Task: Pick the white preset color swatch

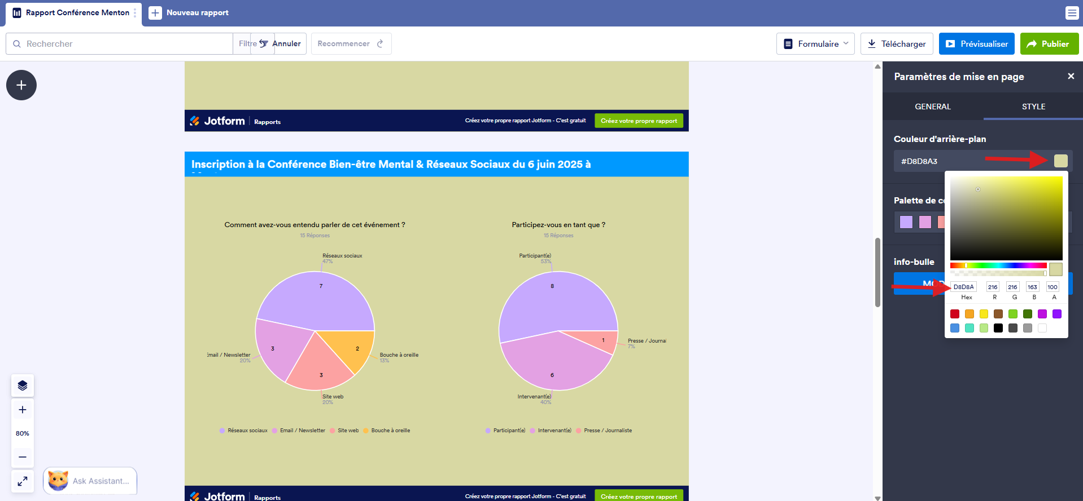Action: click(1042, 328)
